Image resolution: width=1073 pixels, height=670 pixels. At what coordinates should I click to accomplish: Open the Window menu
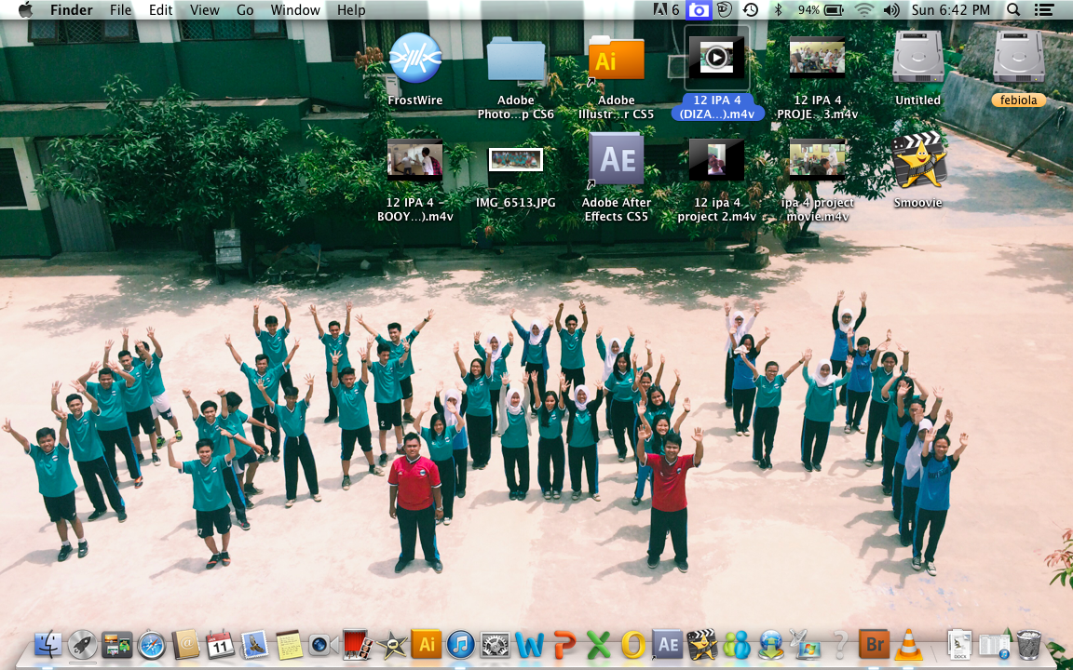tap(295, 9)
